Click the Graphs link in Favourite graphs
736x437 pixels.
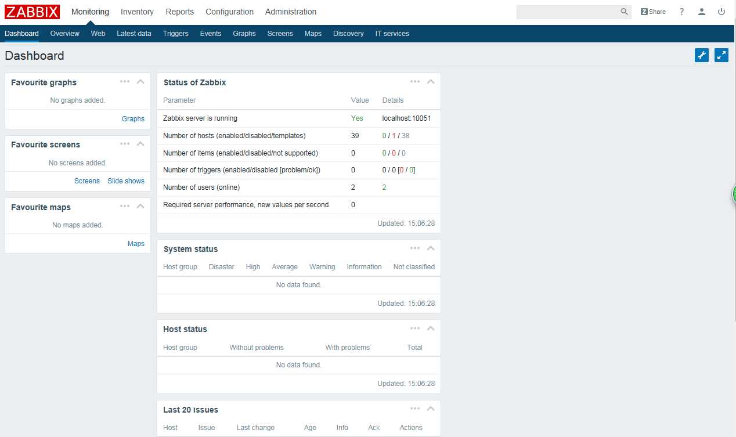pyautogui.click(x=133, y=118)
